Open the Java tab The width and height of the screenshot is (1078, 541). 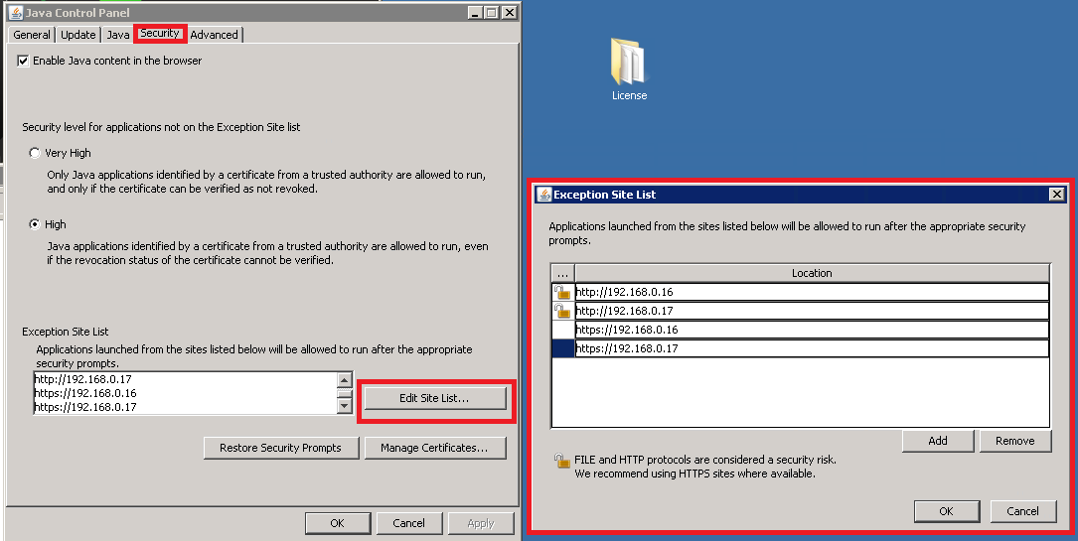tap(117, 35)
